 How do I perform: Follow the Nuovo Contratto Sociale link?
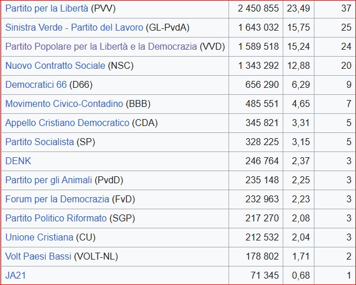pos(55,65)
